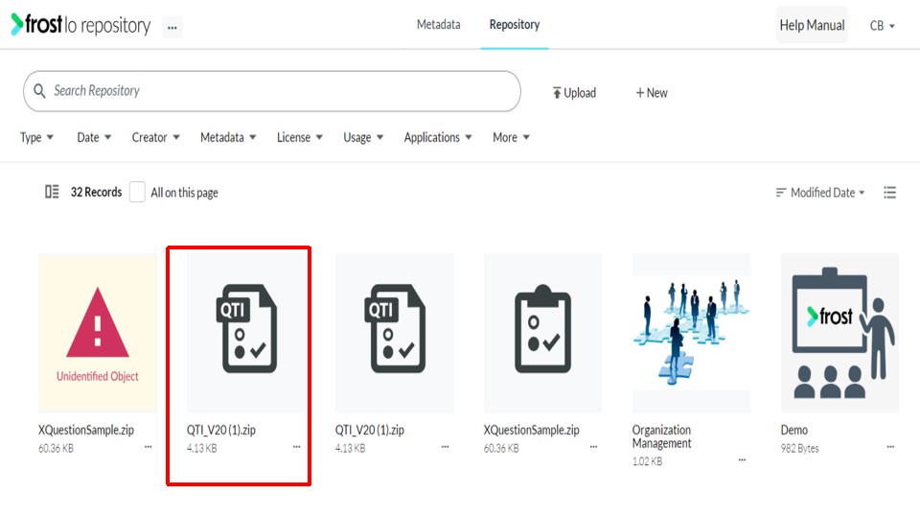
Task: Expand the Type filter dropdown
Action: tap(36, 137)
